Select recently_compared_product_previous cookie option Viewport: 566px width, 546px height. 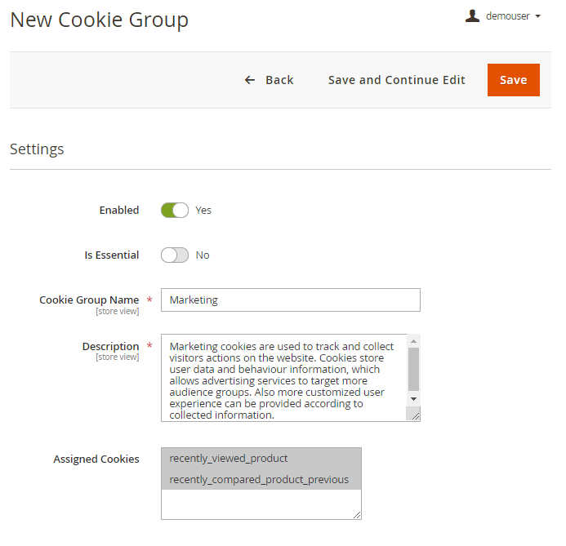pyautogui.click(x=261, y=480)
